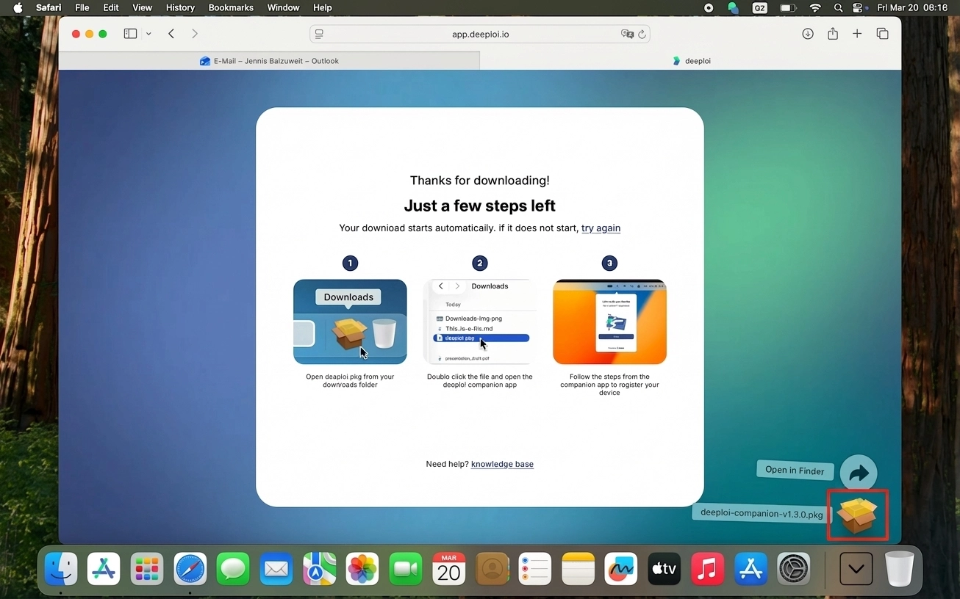Open the Trash in the Dock
The width and height of the screenshot is (960, 599).
[899, 569]
